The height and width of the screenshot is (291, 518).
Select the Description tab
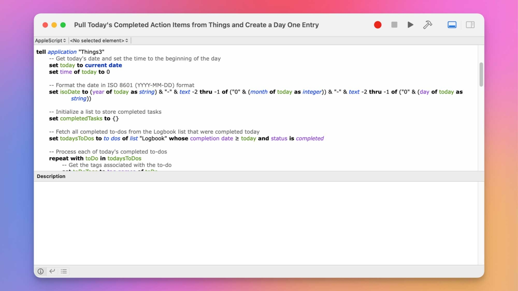(51, 176)
